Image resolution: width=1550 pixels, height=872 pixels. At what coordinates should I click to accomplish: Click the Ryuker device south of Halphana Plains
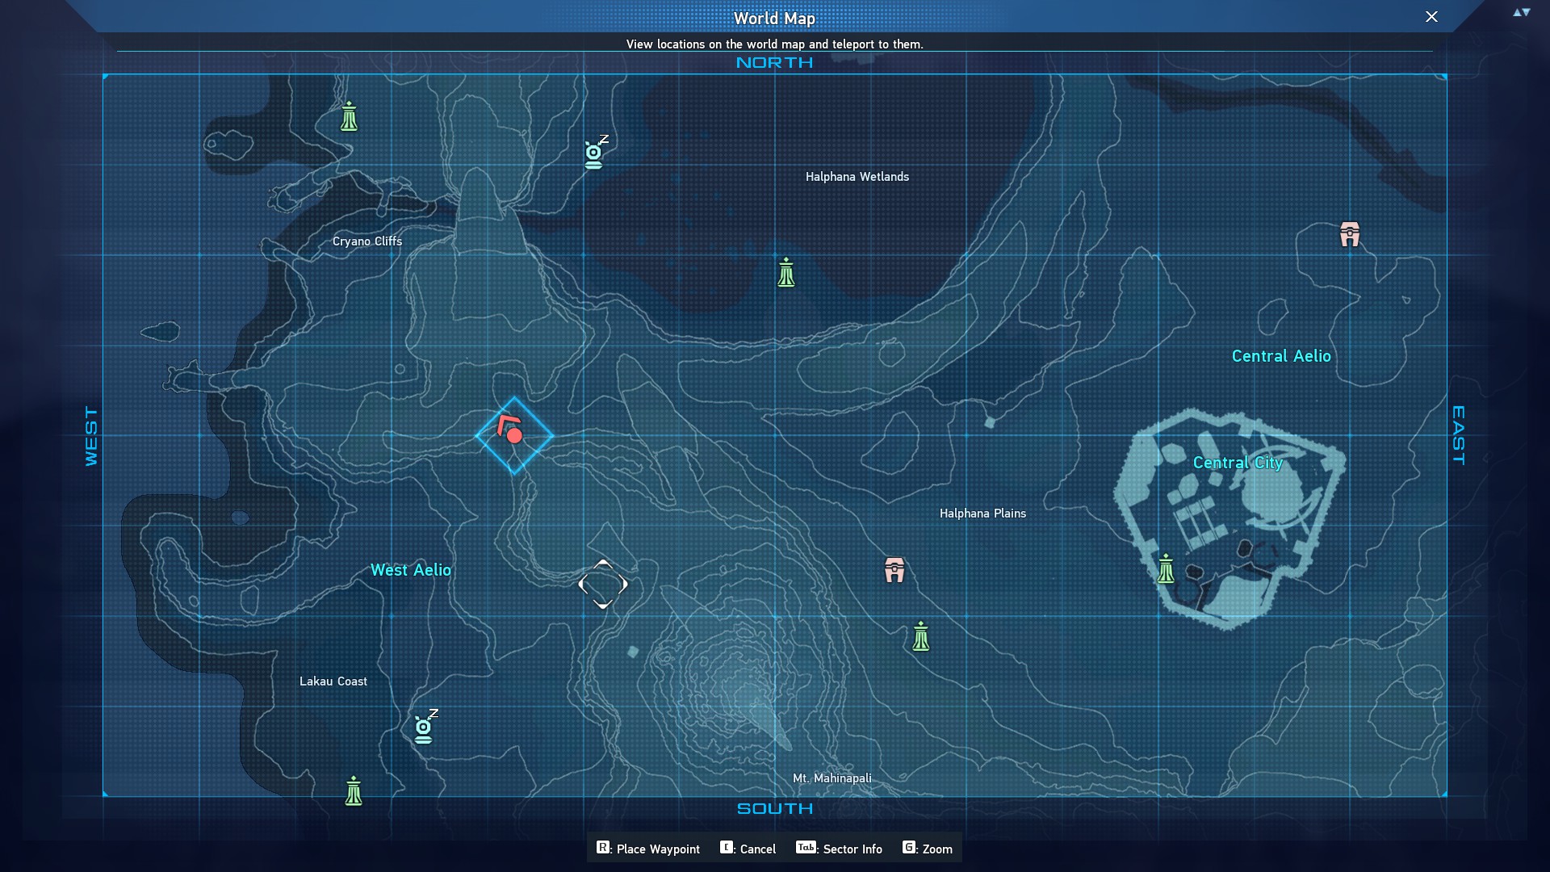[921, 637]
